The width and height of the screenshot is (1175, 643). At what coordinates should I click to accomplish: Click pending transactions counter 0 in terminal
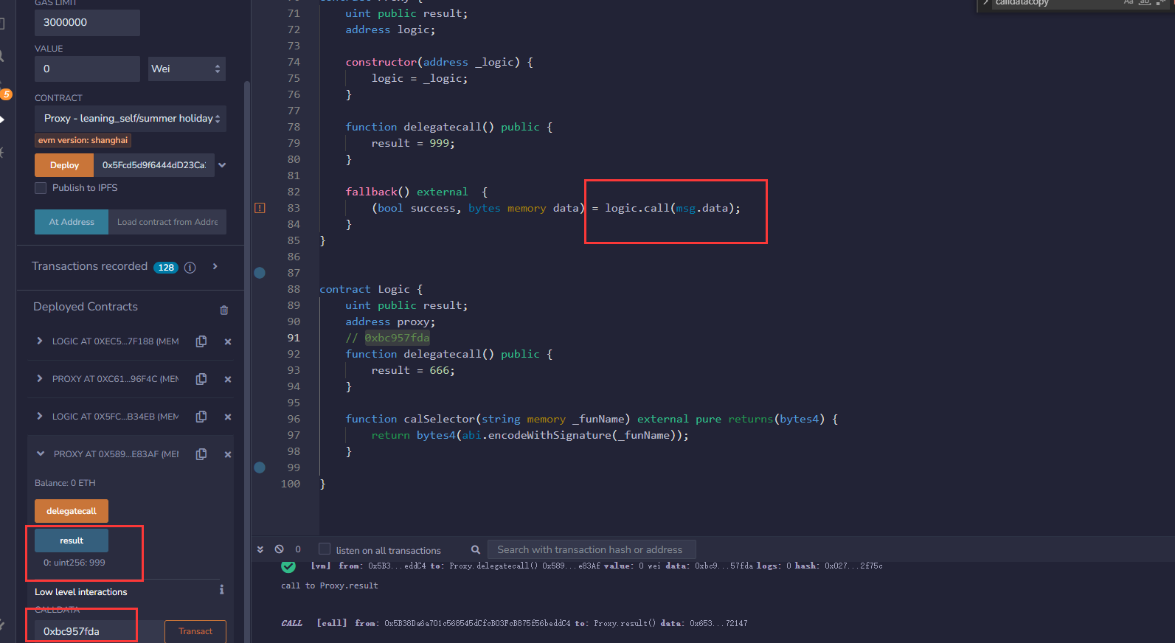(x=298, y=549)
